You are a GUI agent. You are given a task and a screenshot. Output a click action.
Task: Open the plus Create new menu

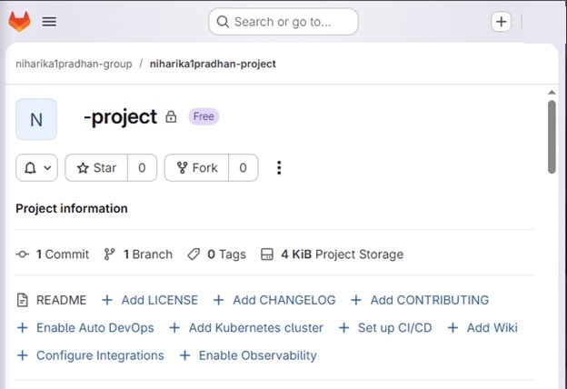pyautogui.click(x=501, y=22)
